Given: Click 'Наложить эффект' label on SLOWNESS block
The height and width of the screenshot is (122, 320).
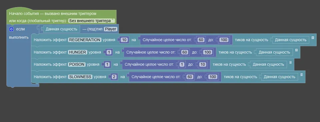Looking at the screenshot, I should [x=50, y=77].
